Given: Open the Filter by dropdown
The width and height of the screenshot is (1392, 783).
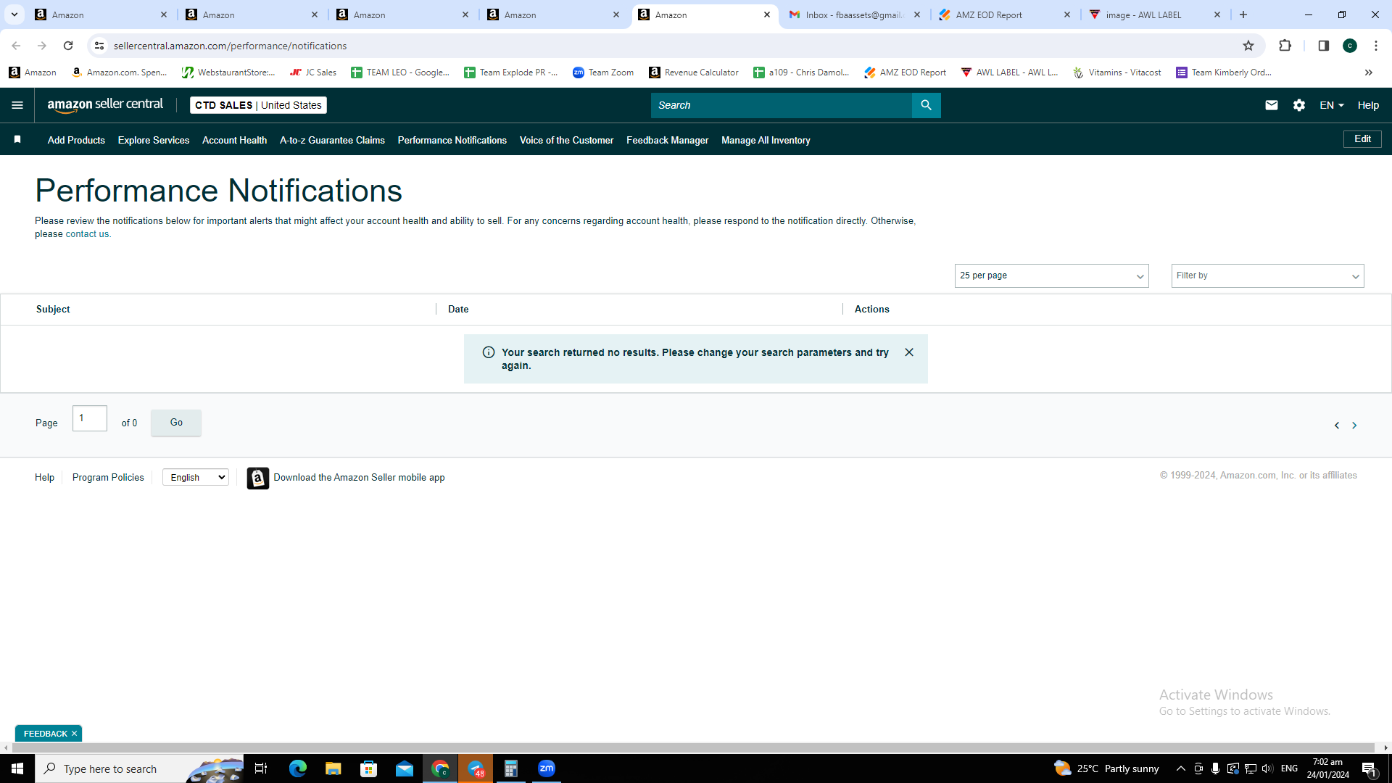Looking at the screenshot, I should [1267, 275].
